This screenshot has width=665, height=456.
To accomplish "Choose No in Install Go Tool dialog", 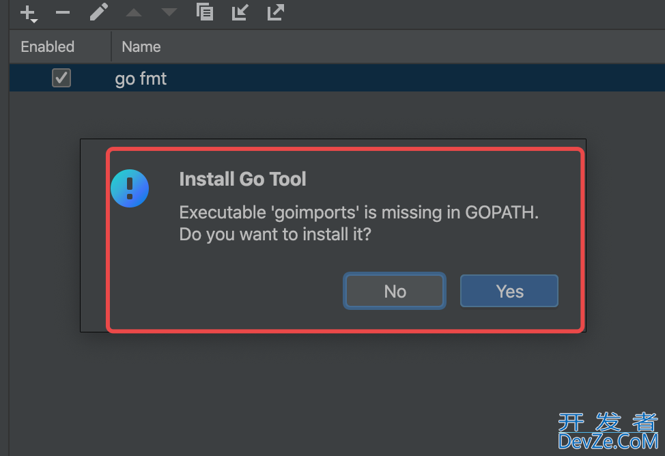I will tap(395, 291).
